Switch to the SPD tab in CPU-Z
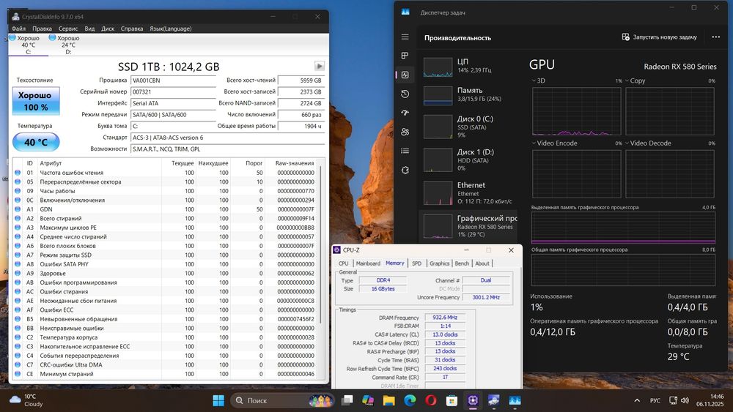The image size is (733, 412). click(416, 263)
